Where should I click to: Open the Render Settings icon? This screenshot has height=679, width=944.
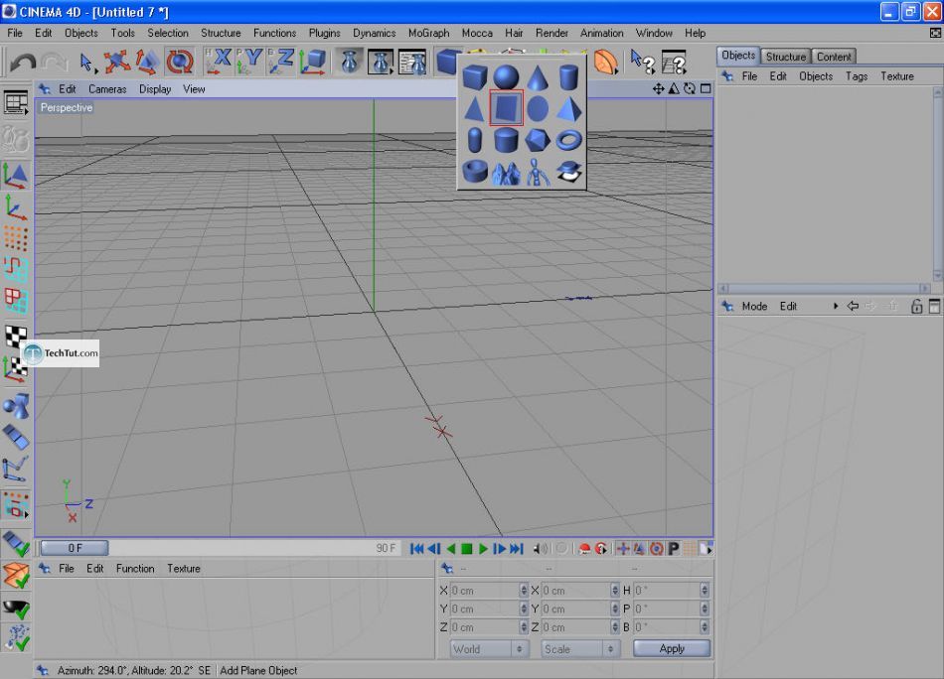click(x=413, y=62)
